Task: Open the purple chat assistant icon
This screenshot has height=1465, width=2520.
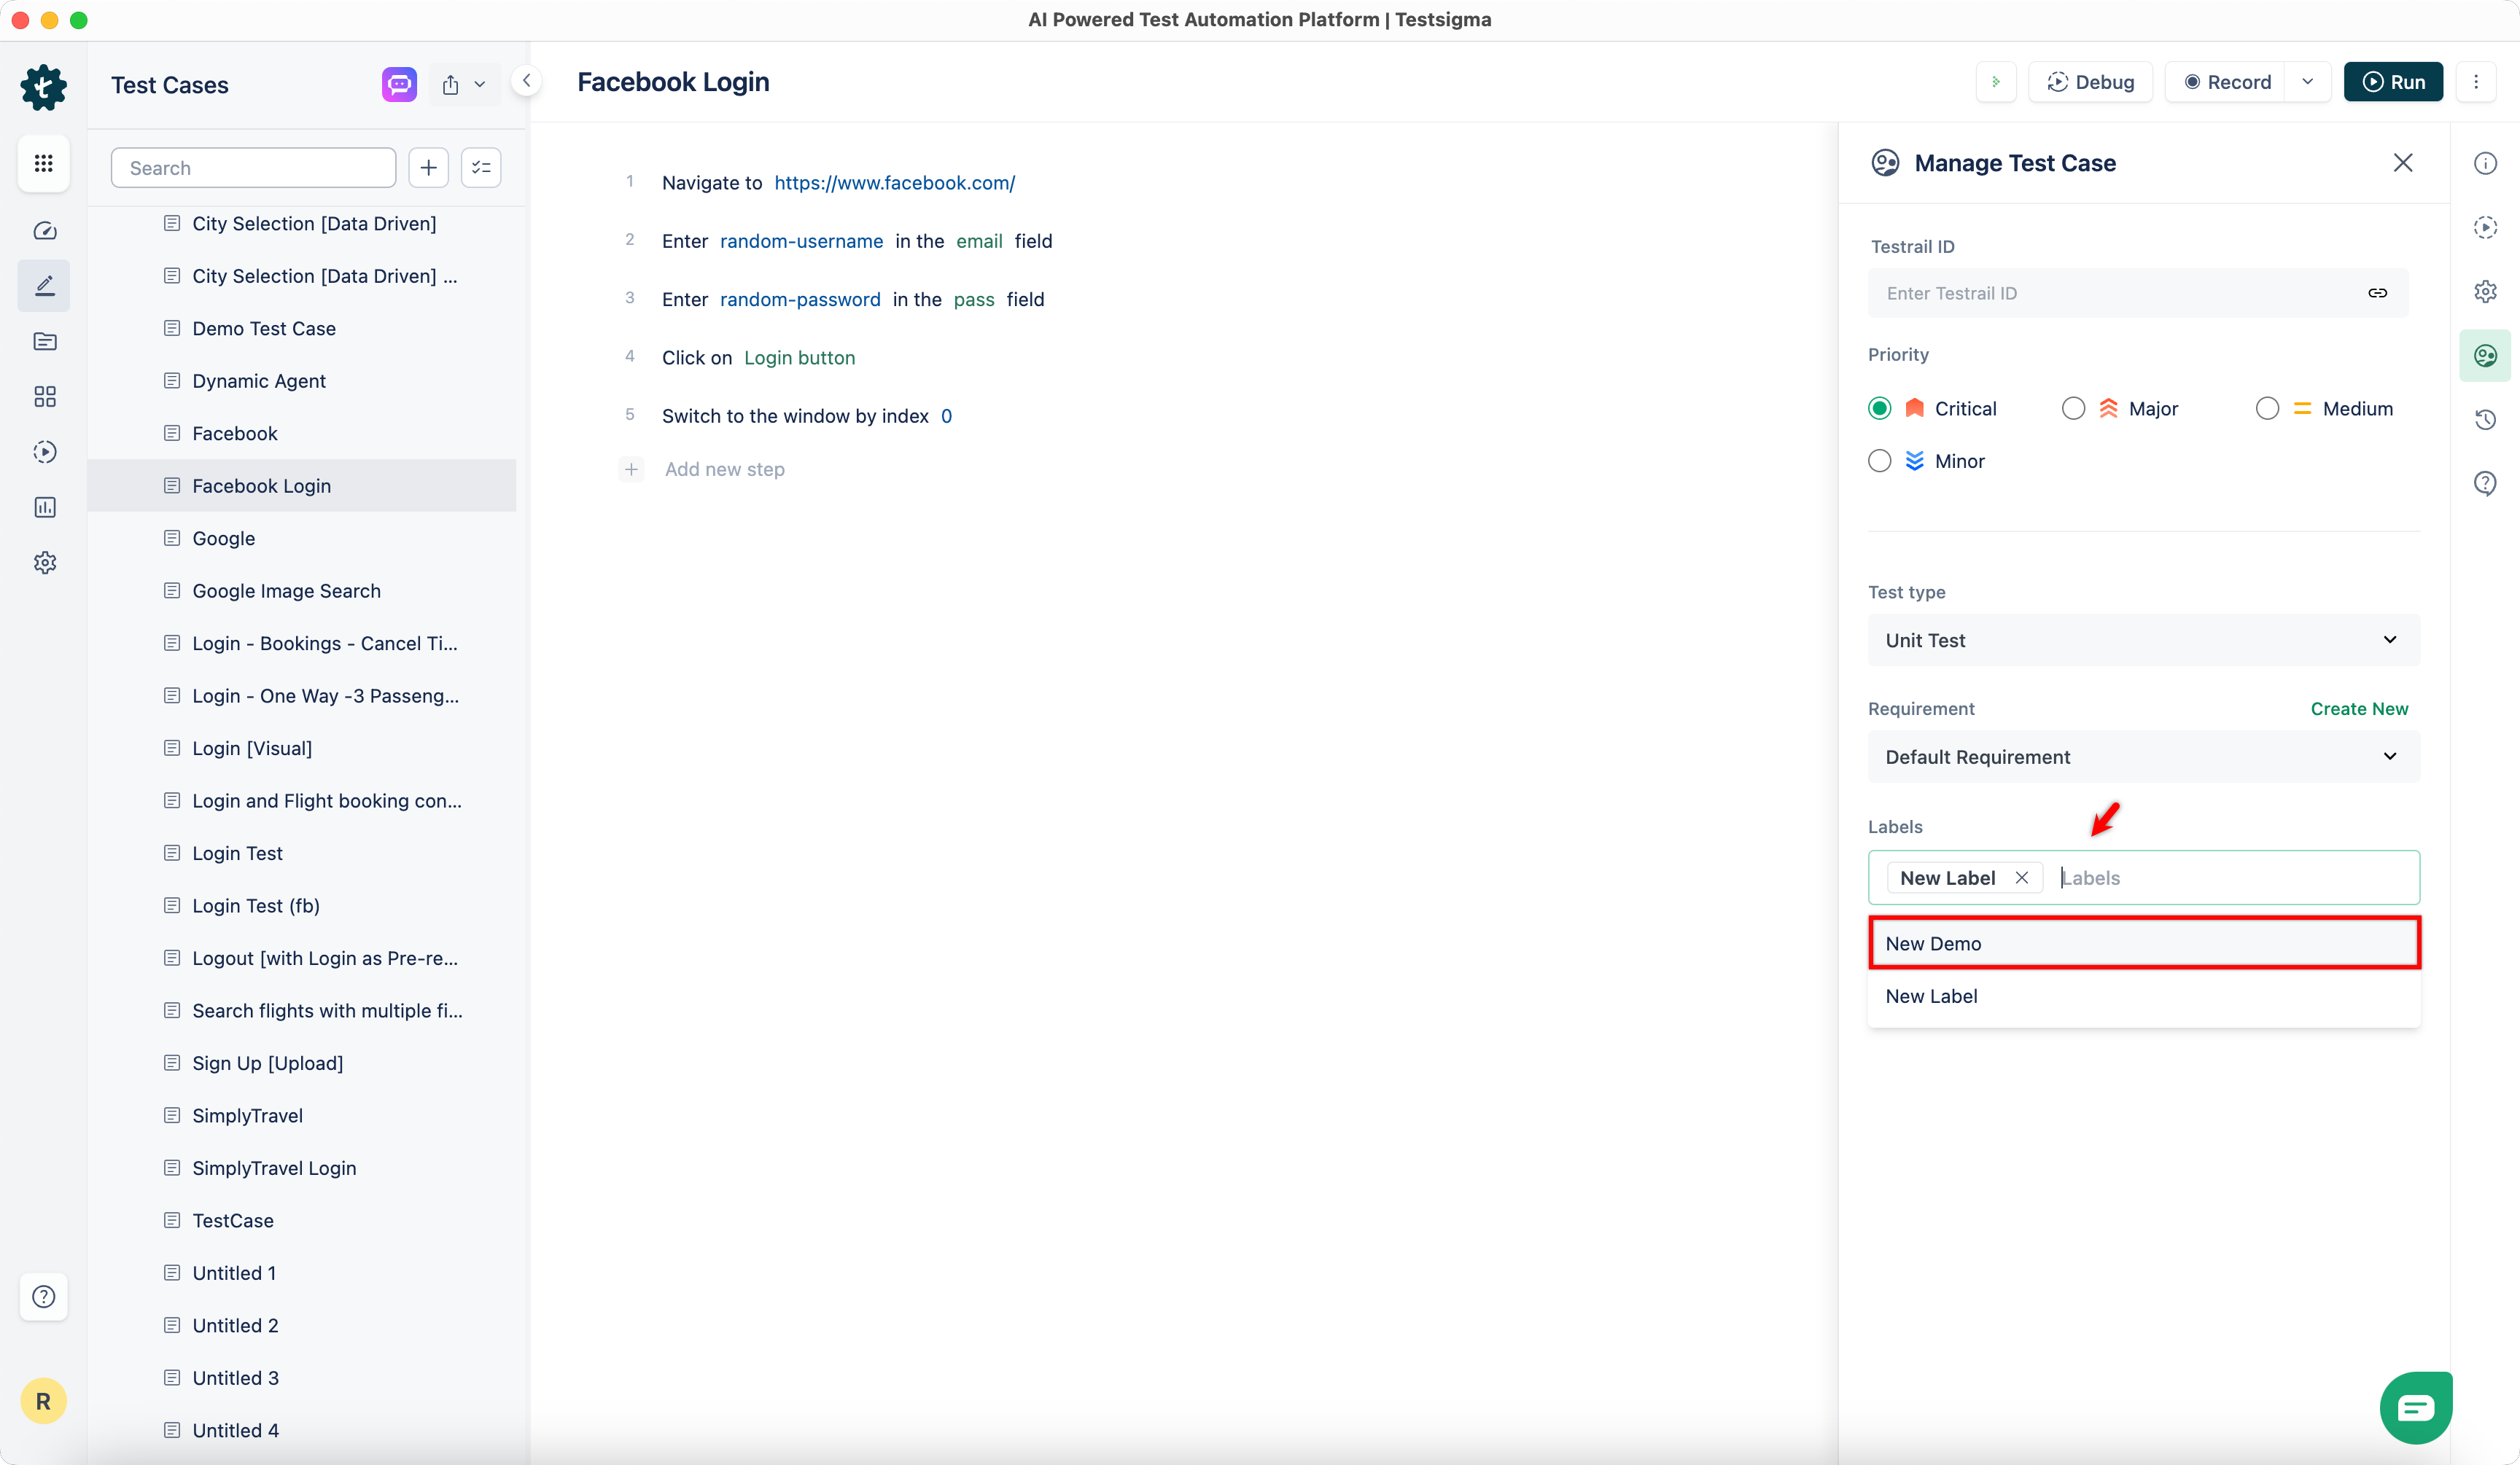Action: (x=399, y=84)
